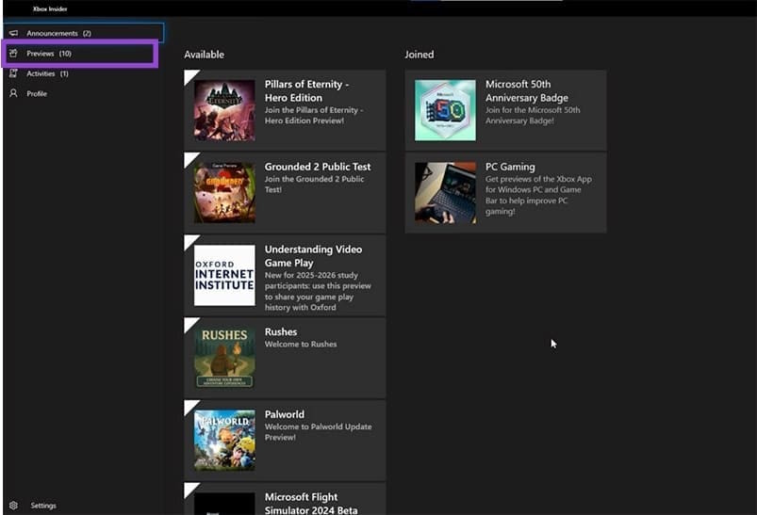Click the Announcements megaphone icon
The height and width of the screenshot is (515, 757).
pyautogui.click(x=13, y=33)
